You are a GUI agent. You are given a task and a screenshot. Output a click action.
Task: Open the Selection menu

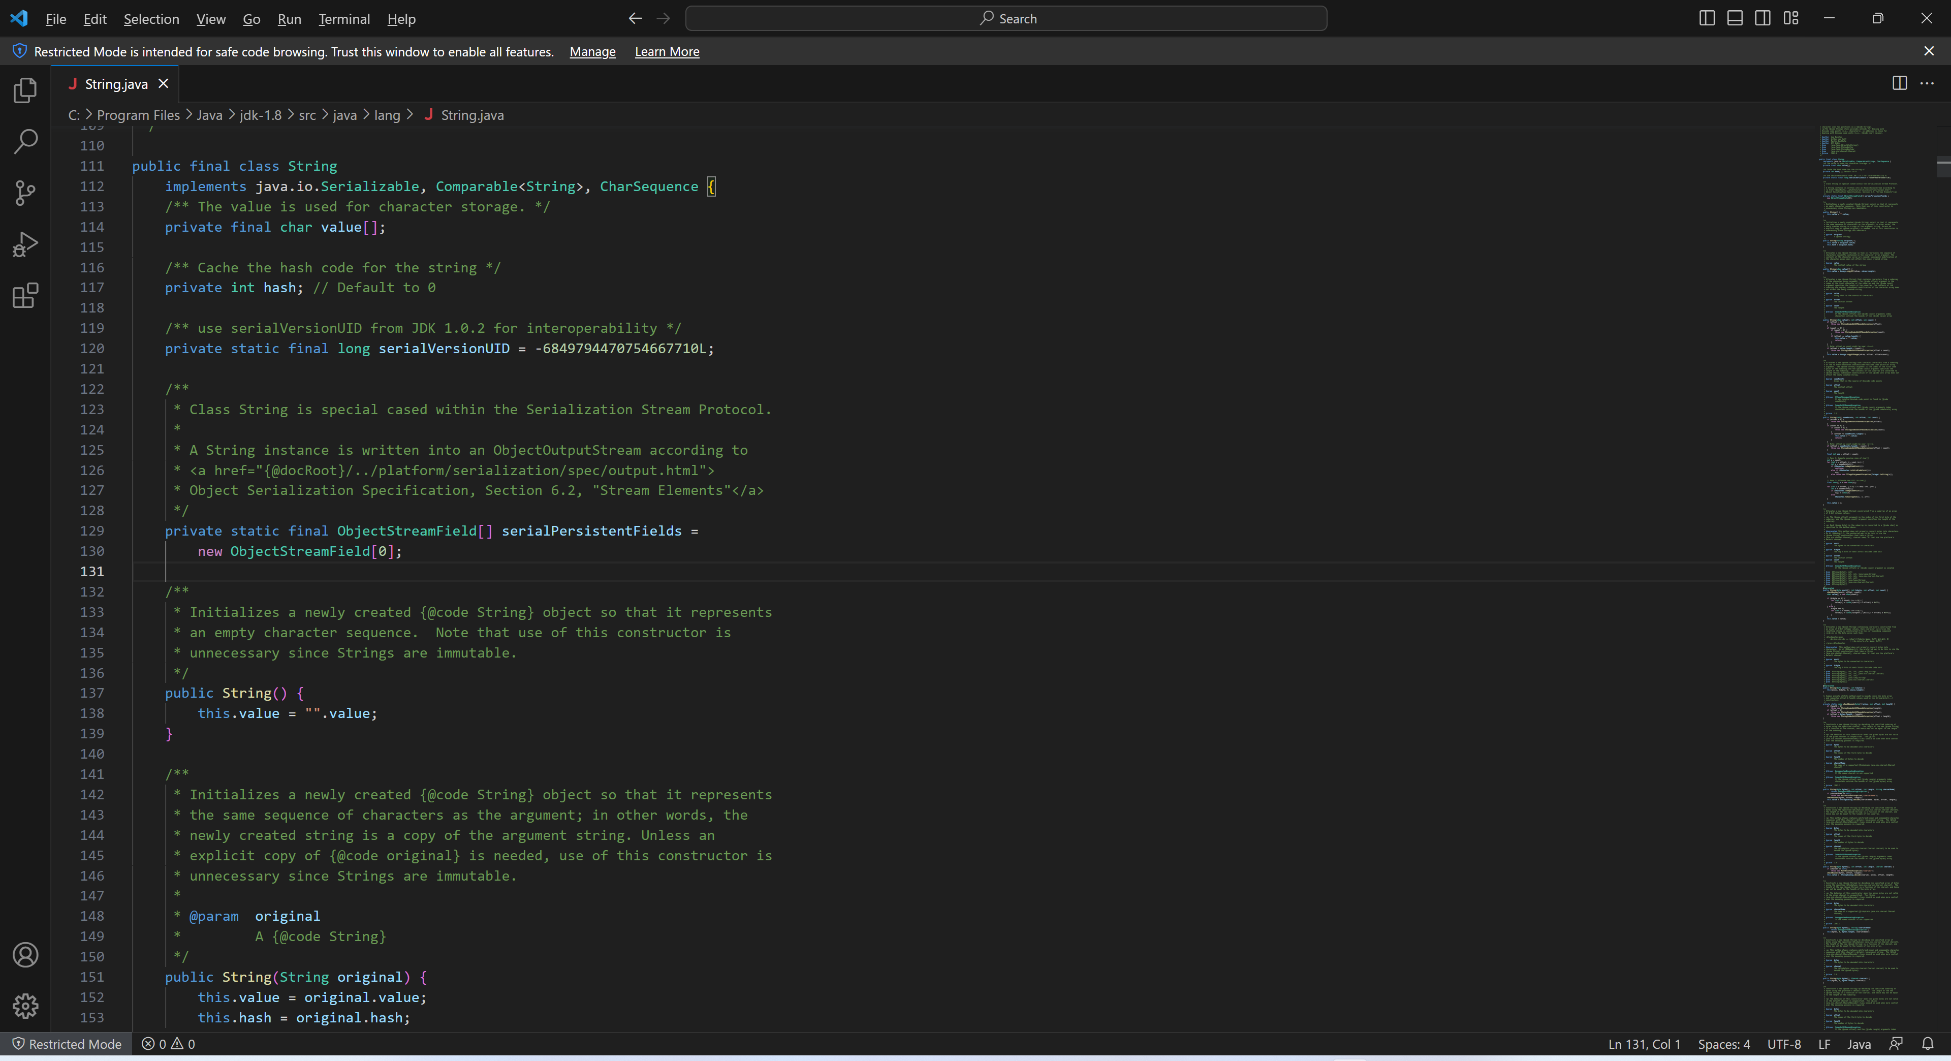click(151, 19)
